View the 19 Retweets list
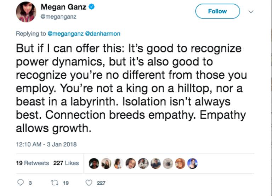Image resolution: width=272 pixels, height=196 pixels. click(x=33, y=163)
